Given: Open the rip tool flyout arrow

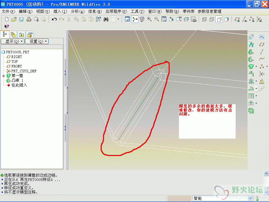Looking at the screenshot, I should click(x=256, y=96).
